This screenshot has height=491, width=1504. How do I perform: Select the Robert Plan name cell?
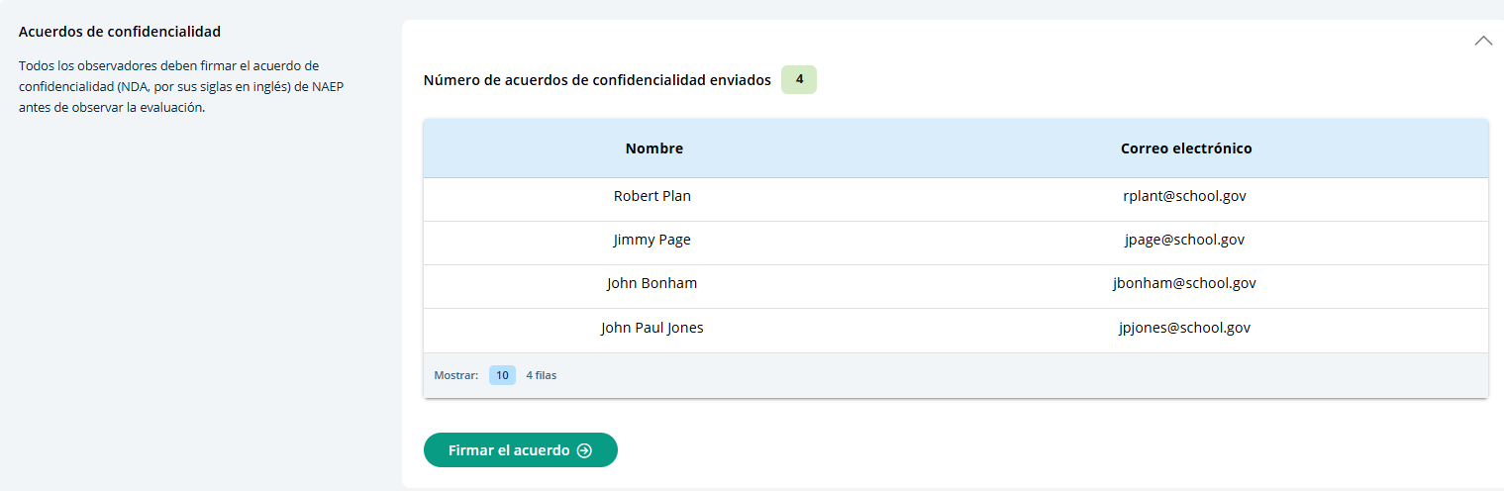tap(652, 196)
